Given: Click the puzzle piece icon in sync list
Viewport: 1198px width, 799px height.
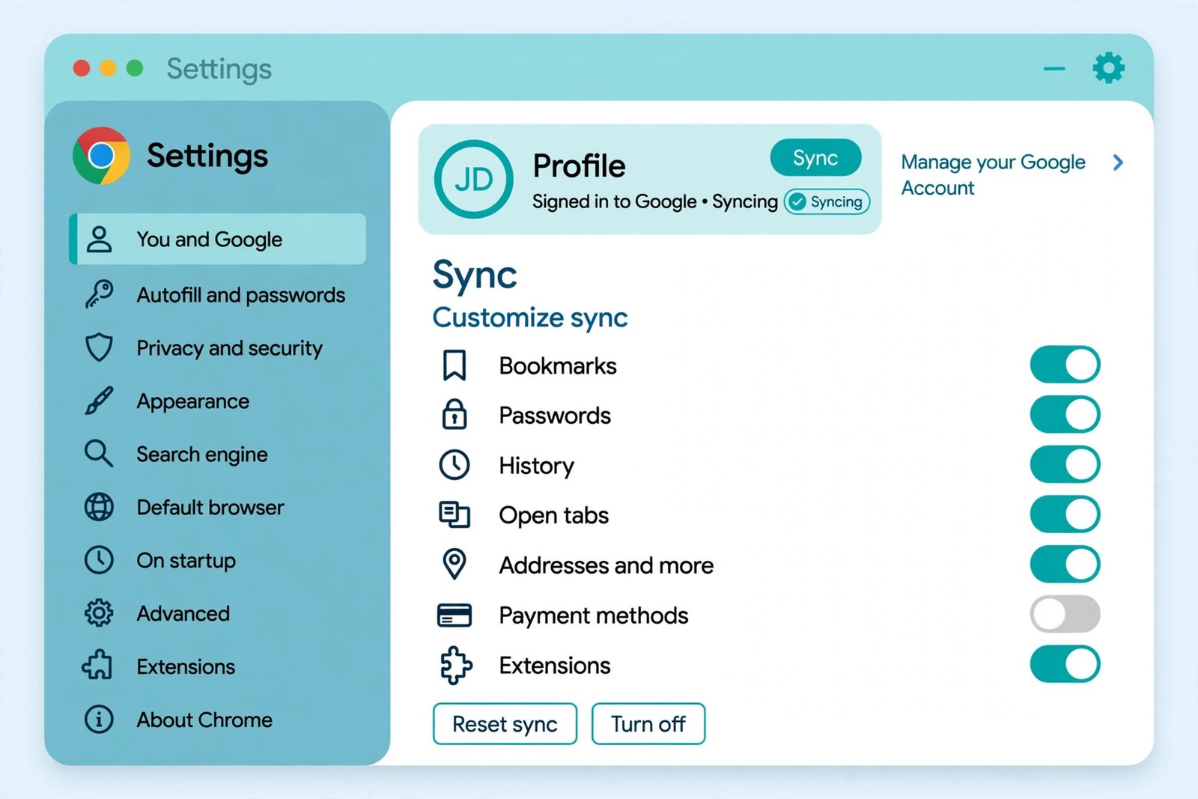Looking at the screenshot, I should tap(456, 665).
